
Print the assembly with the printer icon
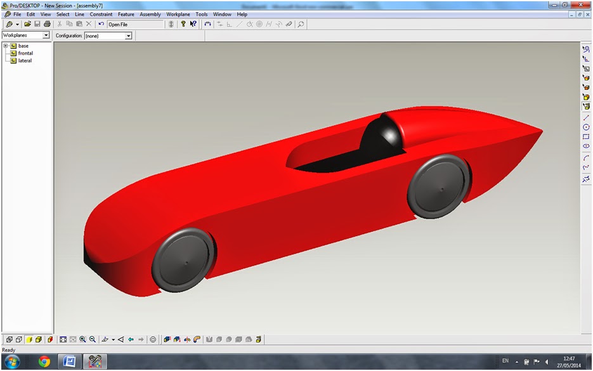[x=48, y=23]
